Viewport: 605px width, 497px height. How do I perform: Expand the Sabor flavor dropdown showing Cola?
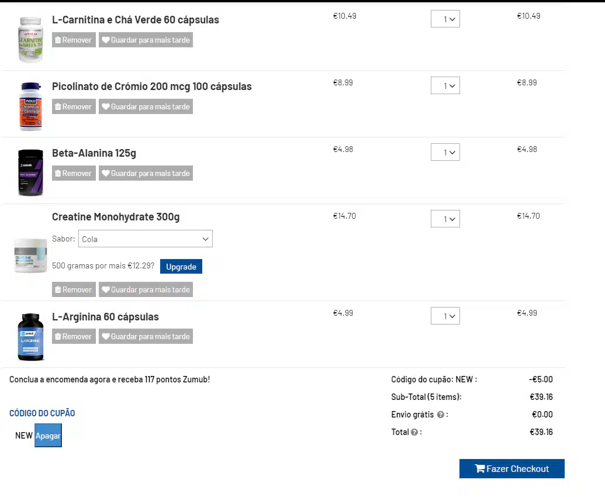point(146,239)
